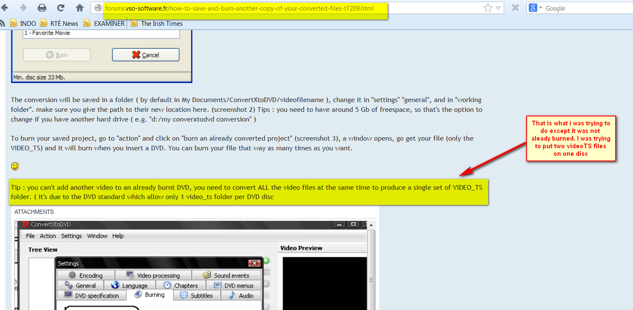The width and height of the screenshot is (633, 310).
Task: Click the printer icon in browser toolbar
Action: click(42, 8)
